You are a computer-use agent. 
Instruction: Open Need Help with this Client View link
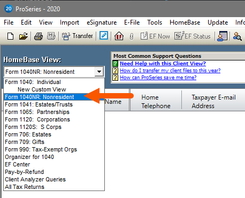(163, 64)
